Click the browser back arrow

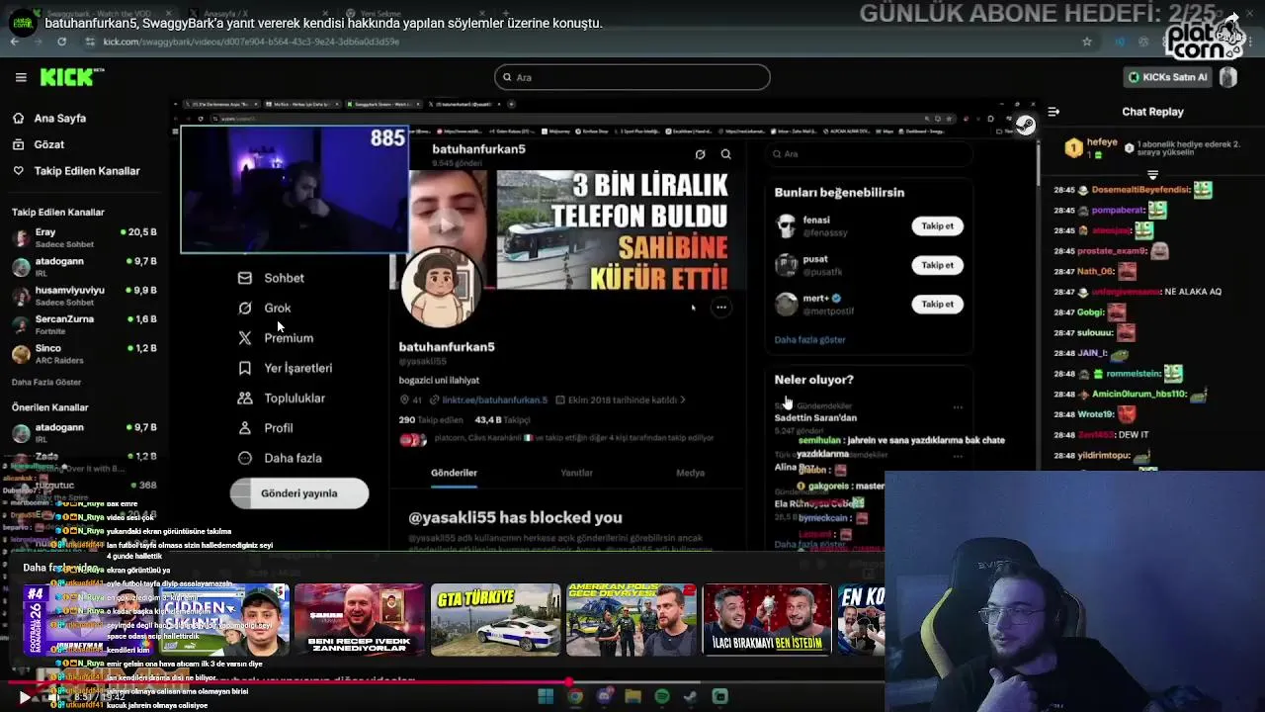[x=15, y=42]
